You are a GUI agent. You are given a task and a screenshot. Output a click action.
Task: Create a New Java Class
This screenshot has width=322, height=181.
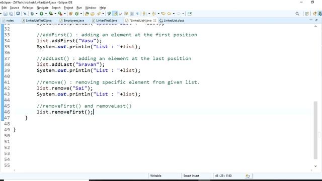(x=77, y=14)
